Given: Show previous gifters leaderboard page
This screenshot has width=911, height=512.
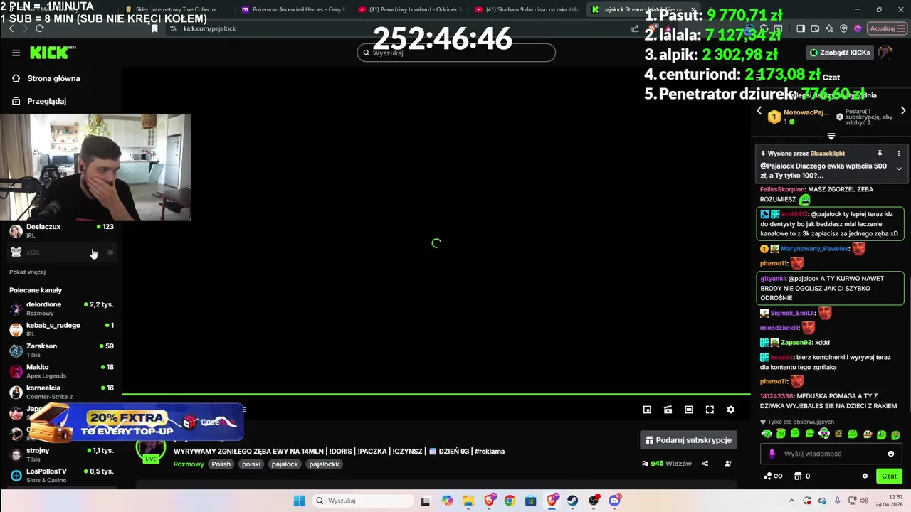Looking at the screenshot, I should [759, 111].
